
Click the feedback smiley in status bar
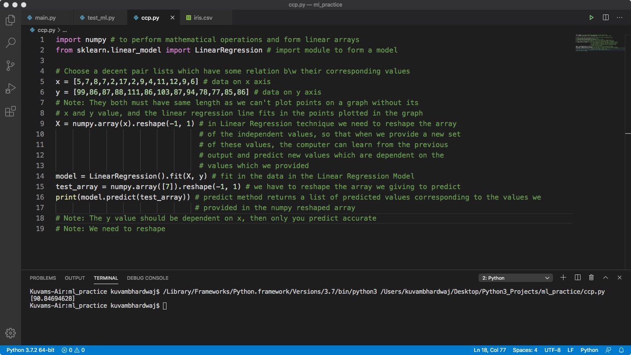(608, 350)
